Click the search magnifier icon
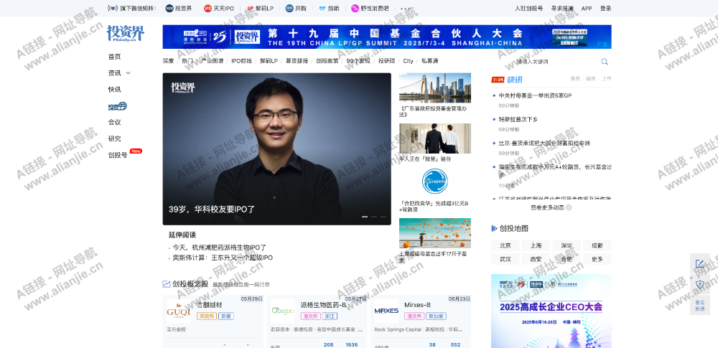718x348 pixels. 605,62
